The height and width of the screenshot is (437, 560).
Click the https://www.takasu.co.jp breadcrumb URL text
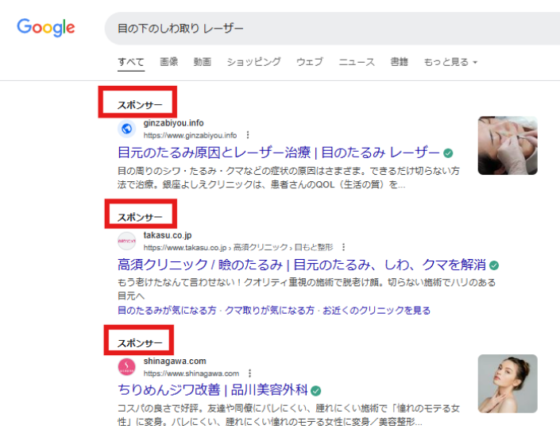pyautogui.click(x=238, y=248)
